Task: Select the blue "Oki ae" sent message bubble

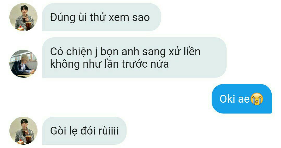Action: coord(242,98)
